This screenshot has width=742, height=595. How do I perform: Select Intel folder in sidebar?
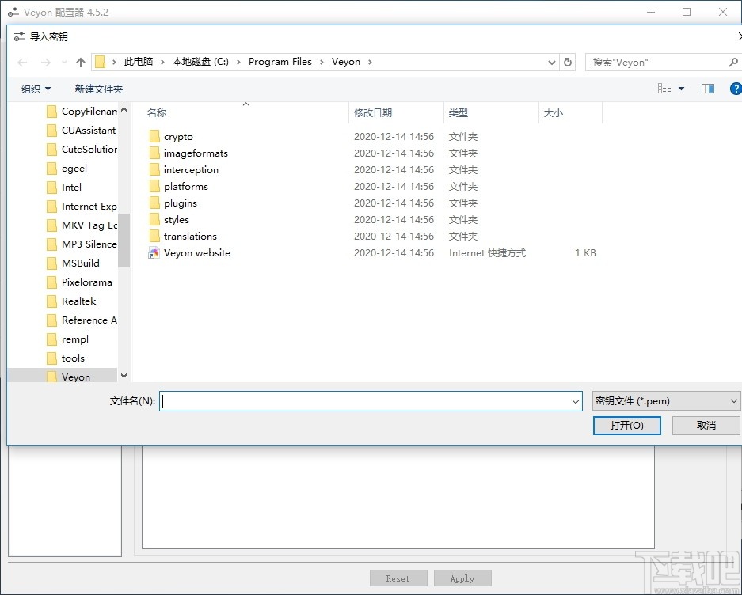64,188
